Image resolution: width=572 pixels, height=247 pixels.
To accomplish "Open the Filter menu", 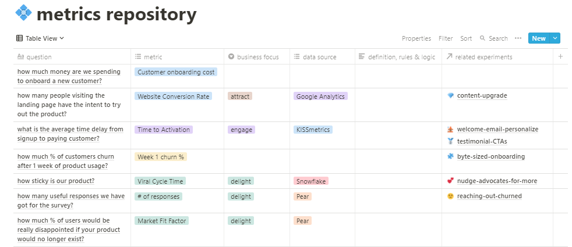I will tap(446, 38).
